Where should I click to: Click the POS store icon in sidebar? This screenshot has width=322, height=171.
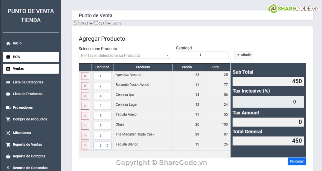[x=8, y=57]
